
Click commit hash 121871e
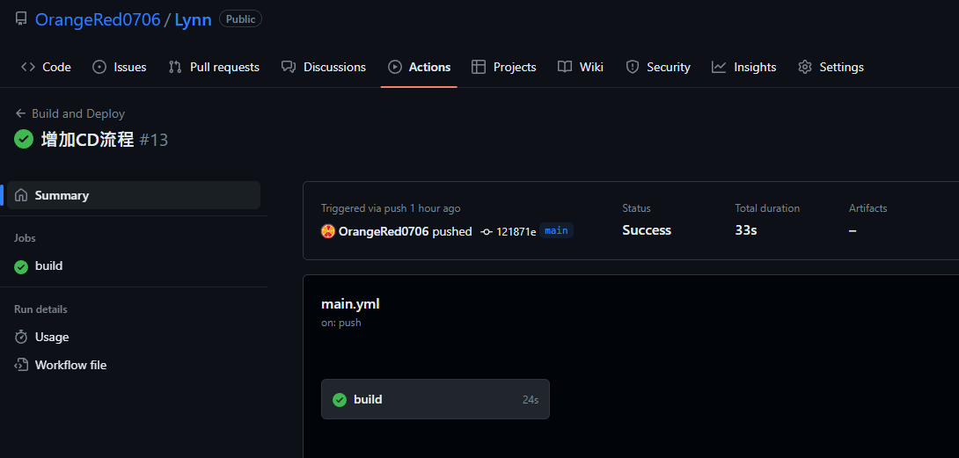tap(516, 231)
